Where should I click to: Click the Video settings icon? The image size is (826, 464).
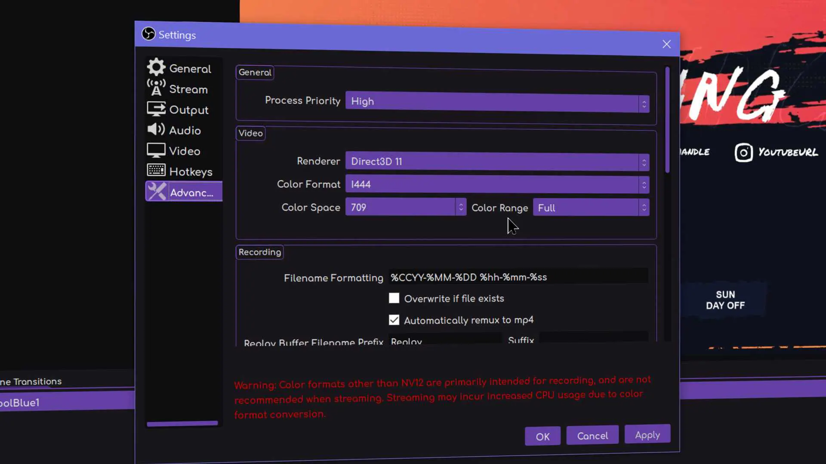click(x=156, y=151)
